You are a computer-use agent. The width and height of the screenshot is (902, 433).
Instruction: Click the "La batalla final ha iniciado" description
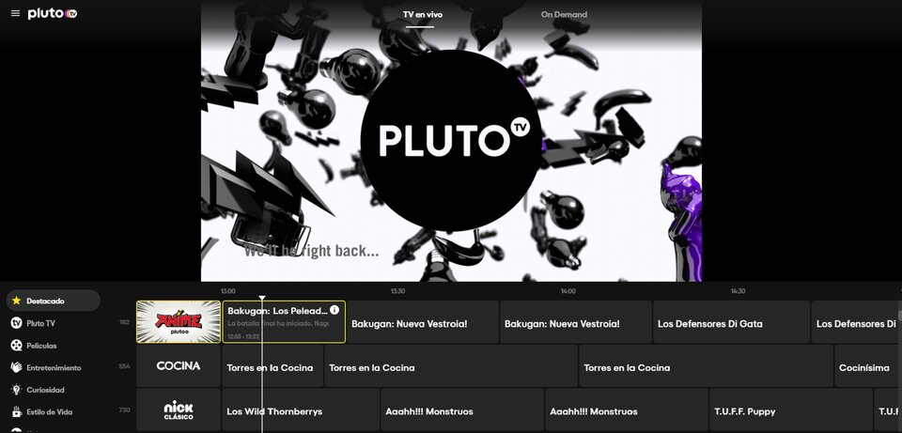click(278, 324)
